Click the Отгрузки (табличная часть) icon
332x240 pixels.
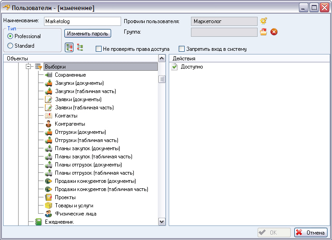coord(49,140)
